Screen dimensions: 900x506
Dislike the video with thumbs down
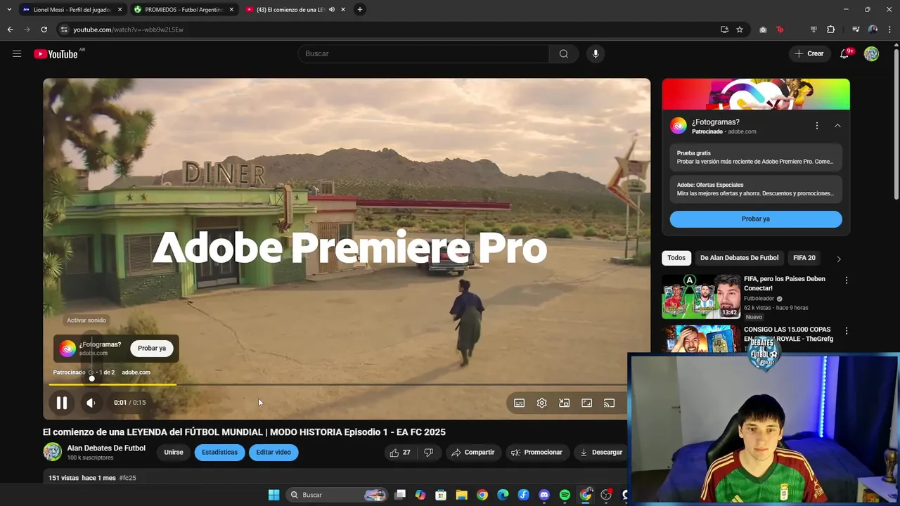(428, 453)
